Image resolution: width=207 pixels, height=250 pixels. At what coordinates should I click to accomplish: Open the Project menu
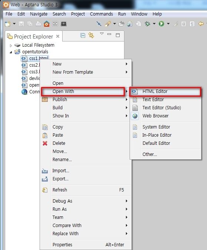tap(78, 14)
